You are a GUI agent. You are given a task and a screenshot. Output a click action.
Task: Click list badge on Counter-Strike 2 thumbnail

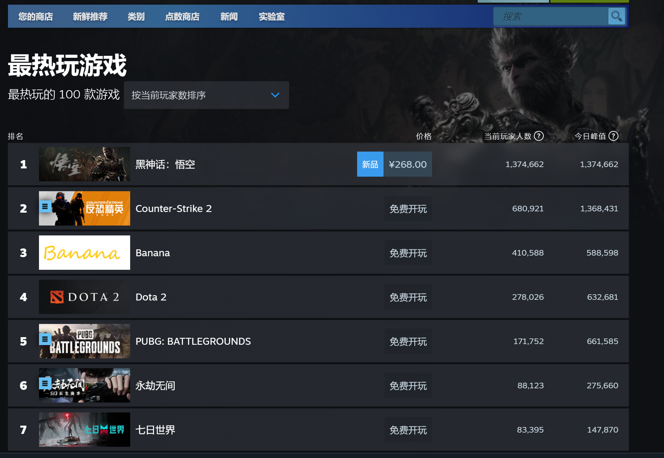pos(45,207)
